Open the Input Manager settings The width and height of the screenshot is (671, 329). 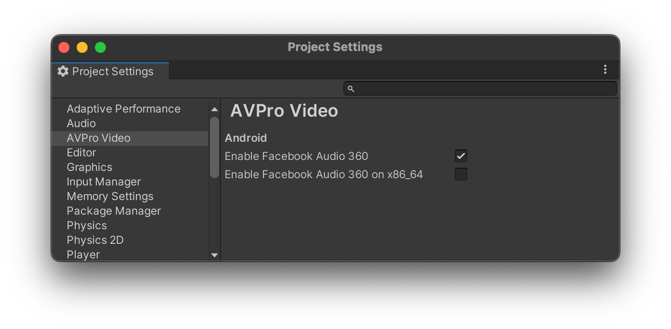click(104, 181)
